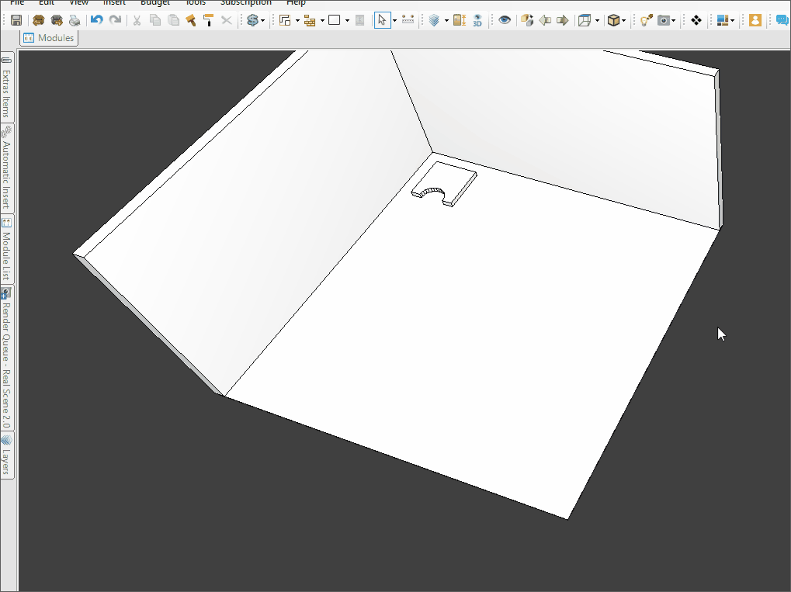The width and height of the screenshot is (791, 592).
Task: Click the left arrow box icon
Action: 545,20
